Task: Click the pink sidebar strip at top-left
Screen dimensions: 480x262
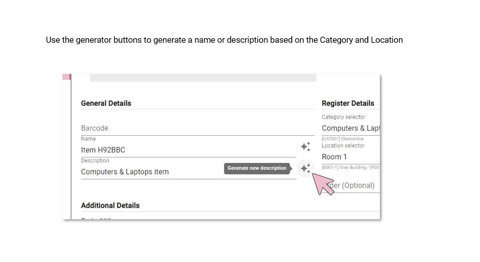Action: tap(66, 77)
